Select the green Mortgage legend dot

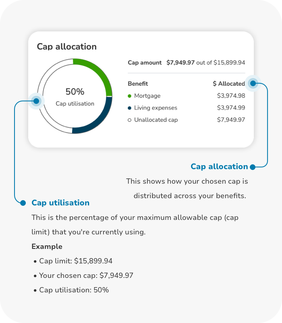(130, 96)
